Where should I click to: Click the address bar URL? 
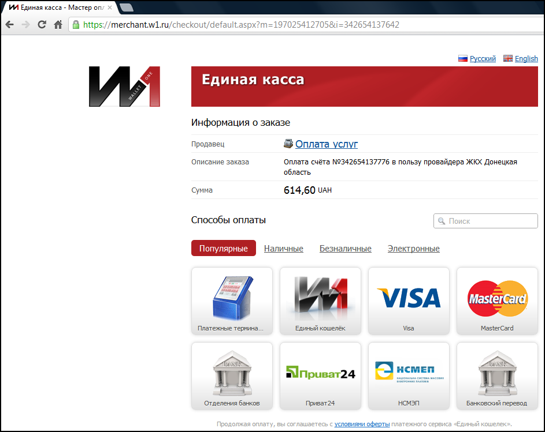pyautogui.click(x=241, y=25)
